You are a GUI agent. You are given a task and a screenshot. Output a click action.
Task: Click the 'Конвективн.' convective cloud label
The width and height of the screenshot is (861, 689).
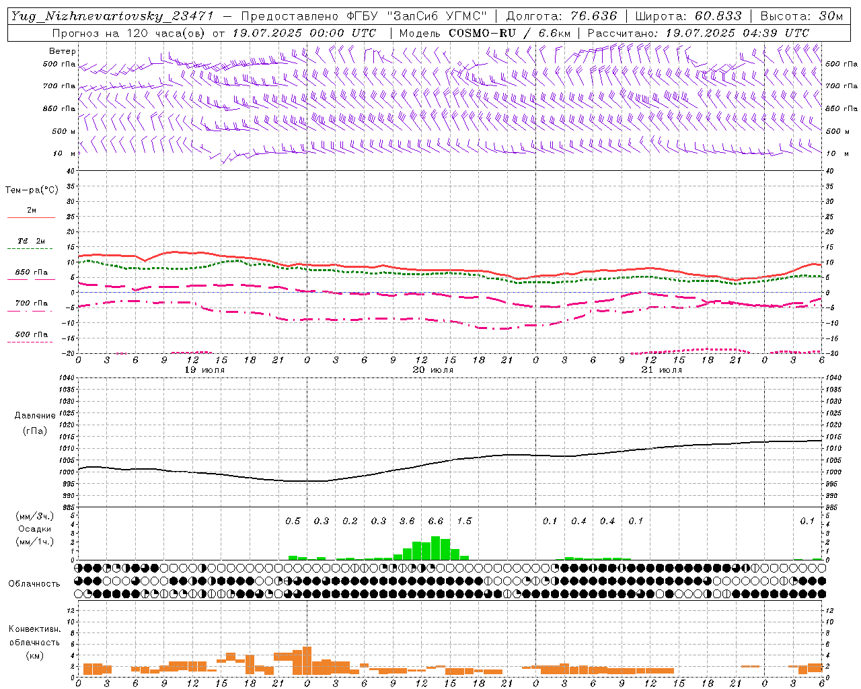click(34, 629)
